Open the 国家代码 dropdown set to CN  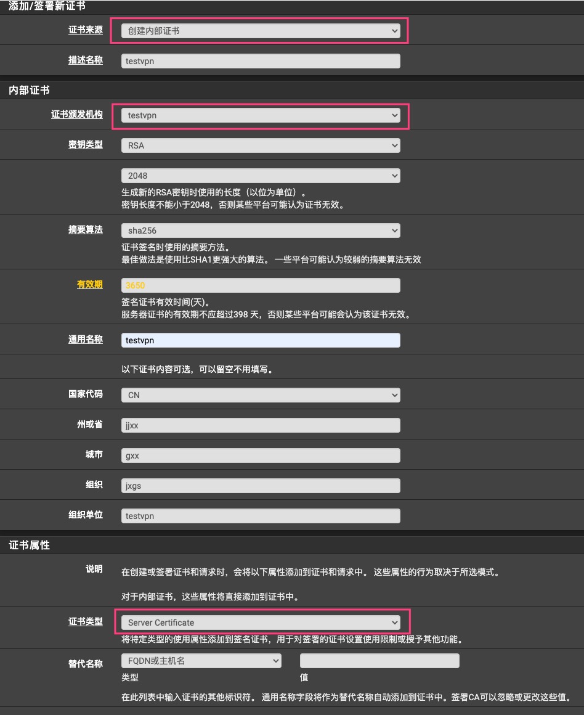click(x=260, y=395)
